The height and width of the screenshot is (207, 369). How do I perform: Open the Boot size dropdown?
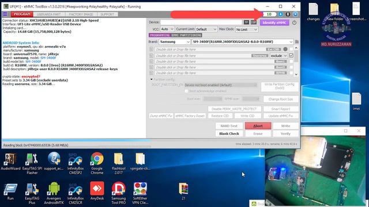point(213,99)
